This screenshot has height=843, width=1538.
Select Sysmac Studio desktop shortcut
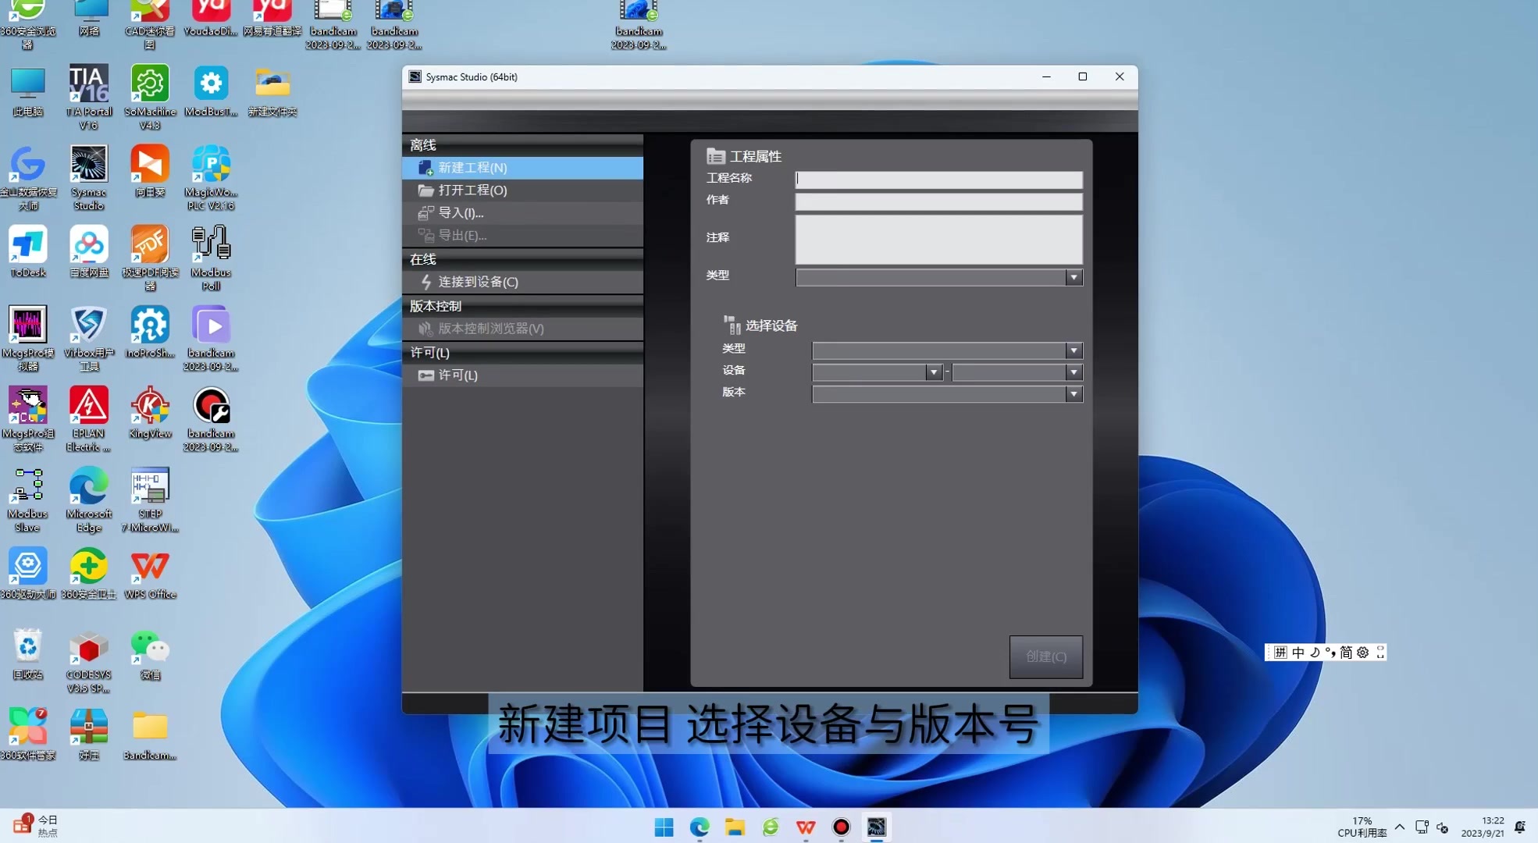88,177
